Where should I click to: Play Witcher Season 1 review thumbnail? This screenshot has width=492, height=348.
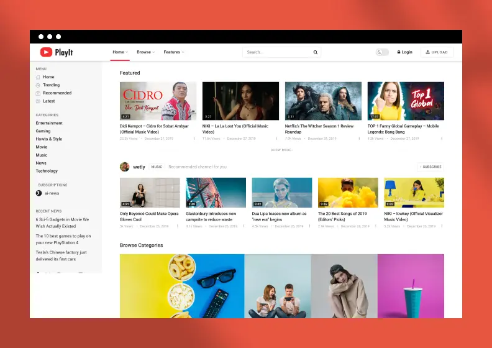point(323,101)
